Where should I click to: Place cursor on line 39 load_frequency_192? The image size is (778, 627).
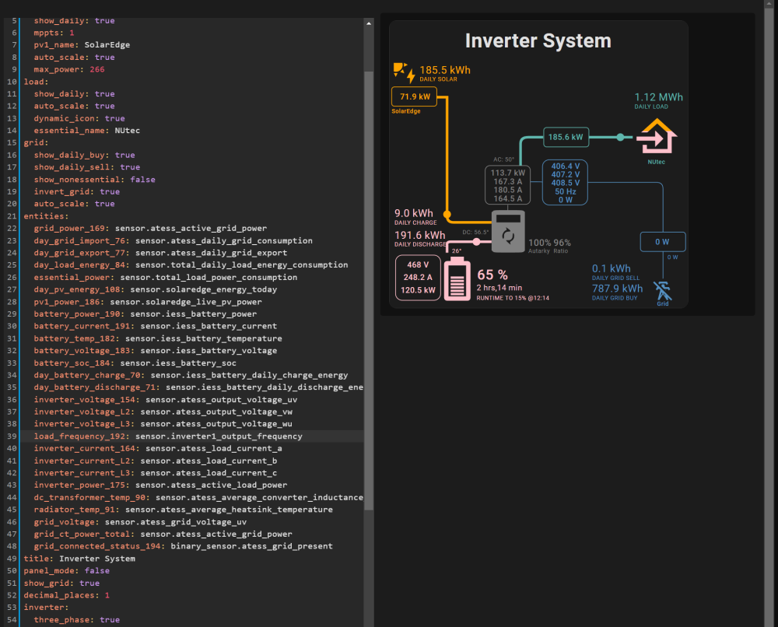pos(168,436)
